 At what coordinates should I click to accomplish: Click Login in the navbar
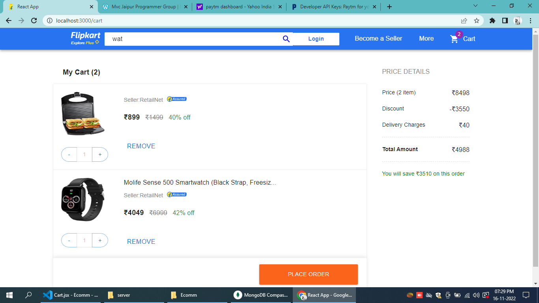click(x=316, y=39)
